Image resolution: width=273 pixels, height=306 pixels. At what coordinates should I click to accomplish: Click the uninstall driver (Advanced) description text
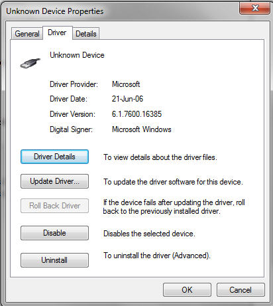(157, 256)
